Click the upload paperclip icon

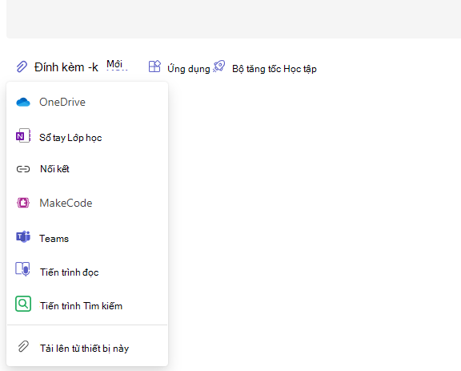[23, 346]
